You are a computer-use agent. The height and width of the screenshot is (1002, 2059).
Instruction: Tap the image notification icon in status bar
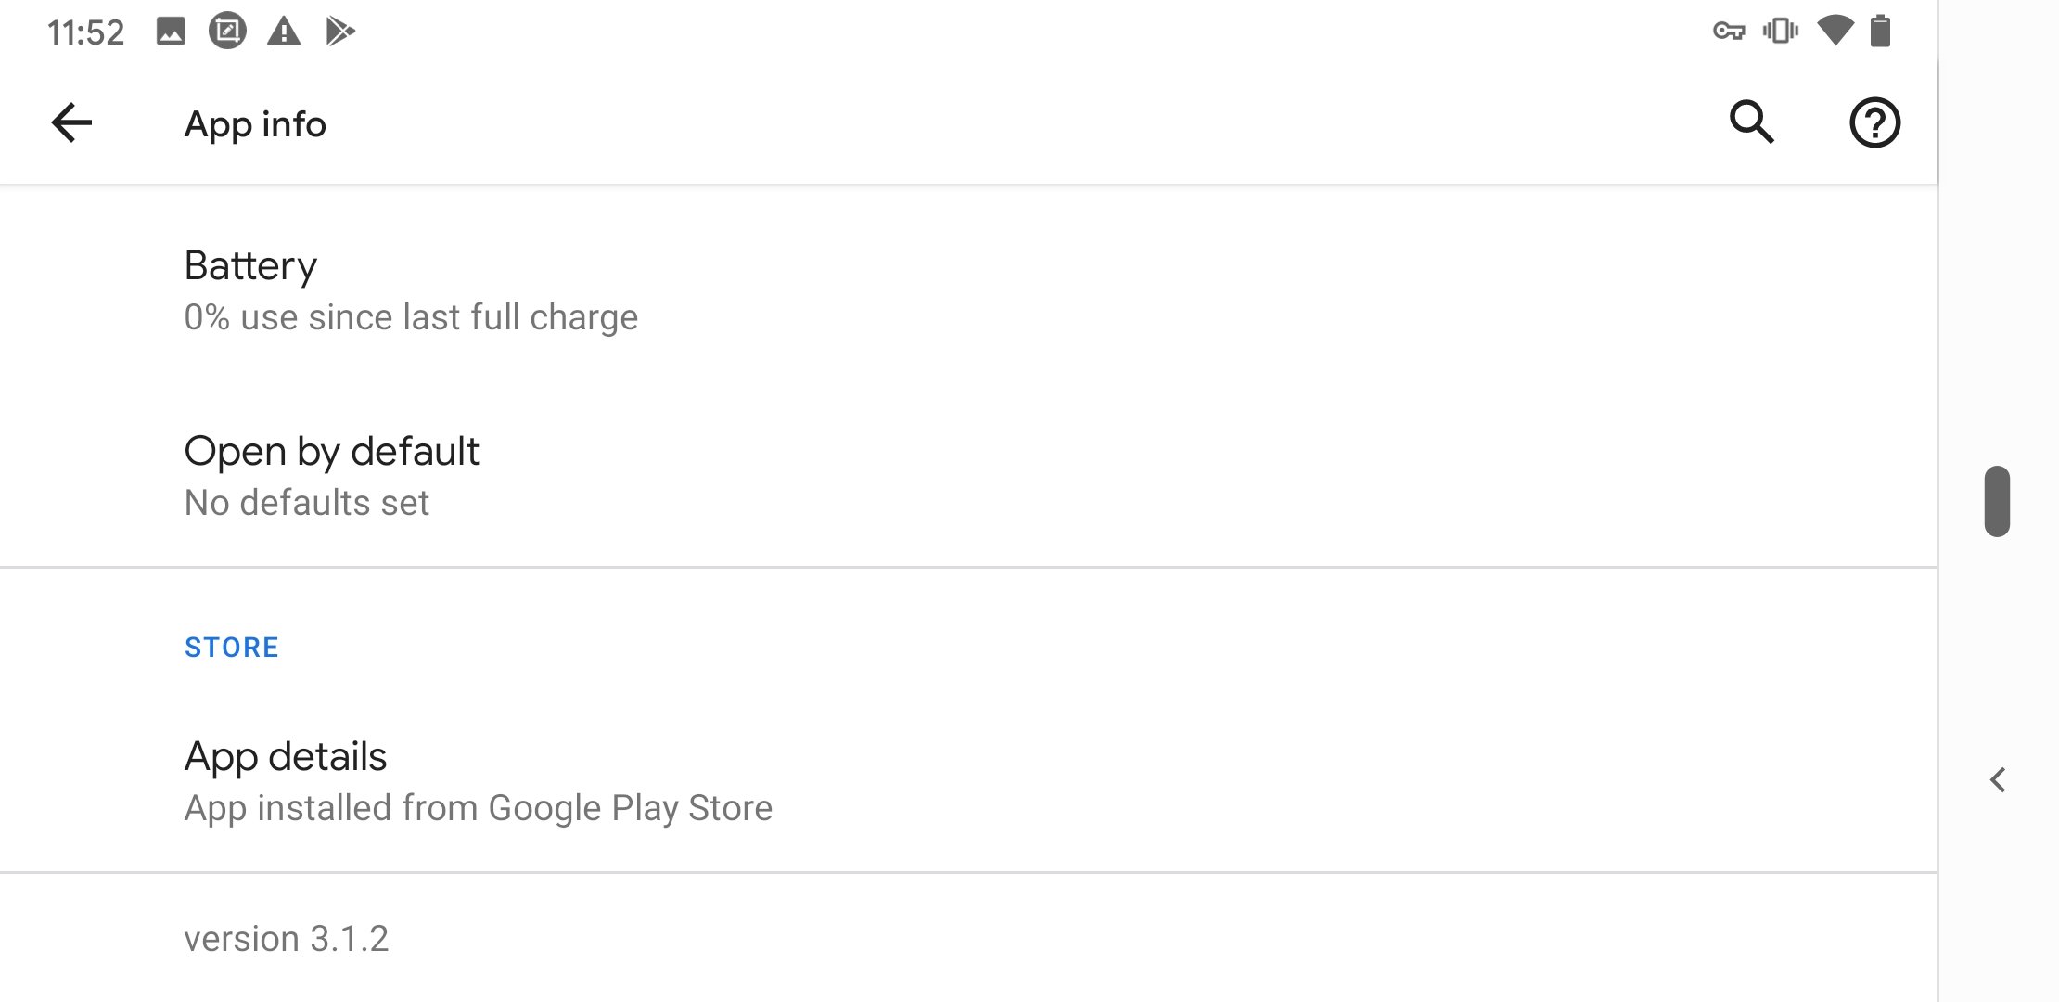coord(171,32)
